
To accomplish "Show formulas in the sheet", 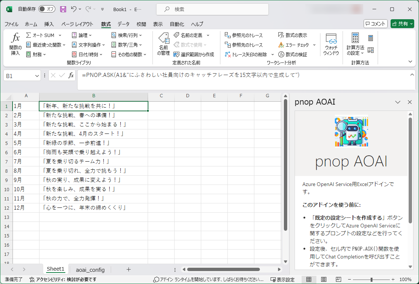I will [x=293, y=35].
